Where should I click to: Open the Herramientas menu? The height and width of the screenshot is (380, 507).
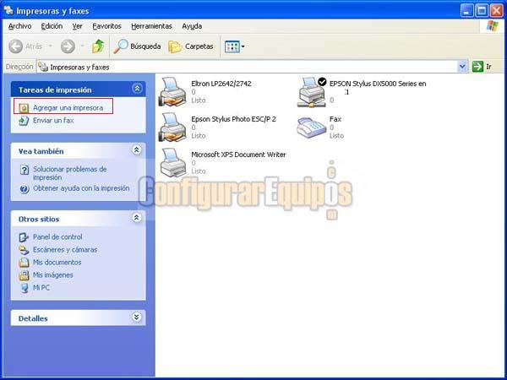151,26
